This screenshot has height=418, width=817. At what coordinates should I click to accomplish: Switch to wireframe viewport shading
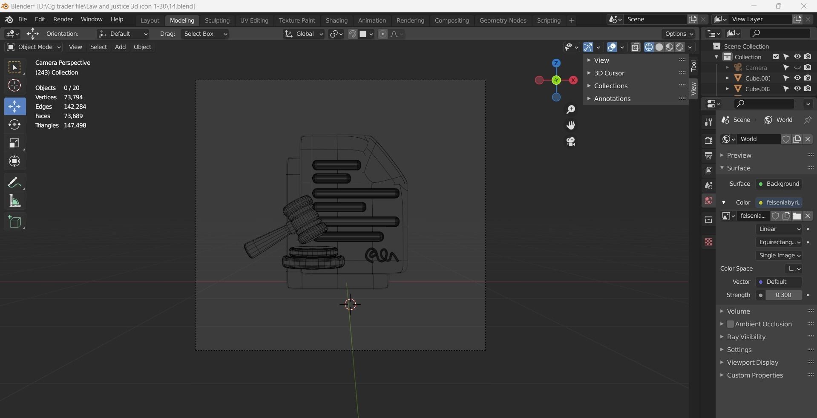coord(649,47)
